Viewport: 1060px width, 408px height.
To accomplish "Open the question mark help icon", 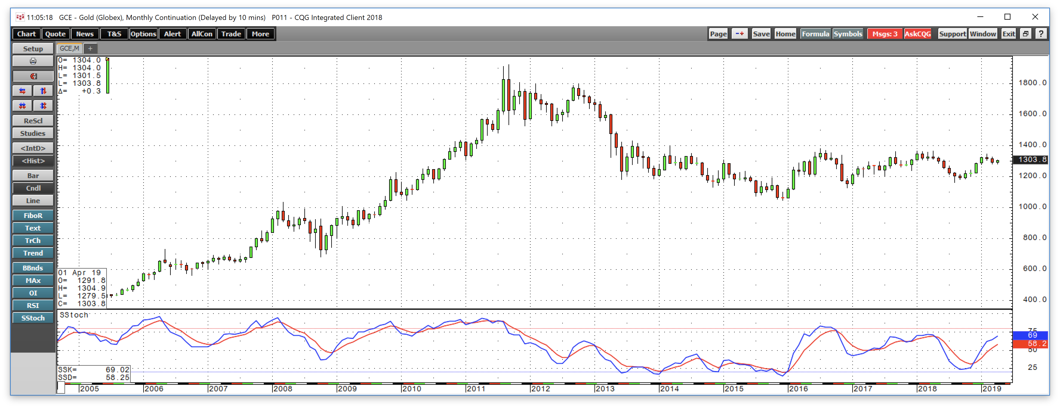I will pyautogui.click(x=1041, y=34).
